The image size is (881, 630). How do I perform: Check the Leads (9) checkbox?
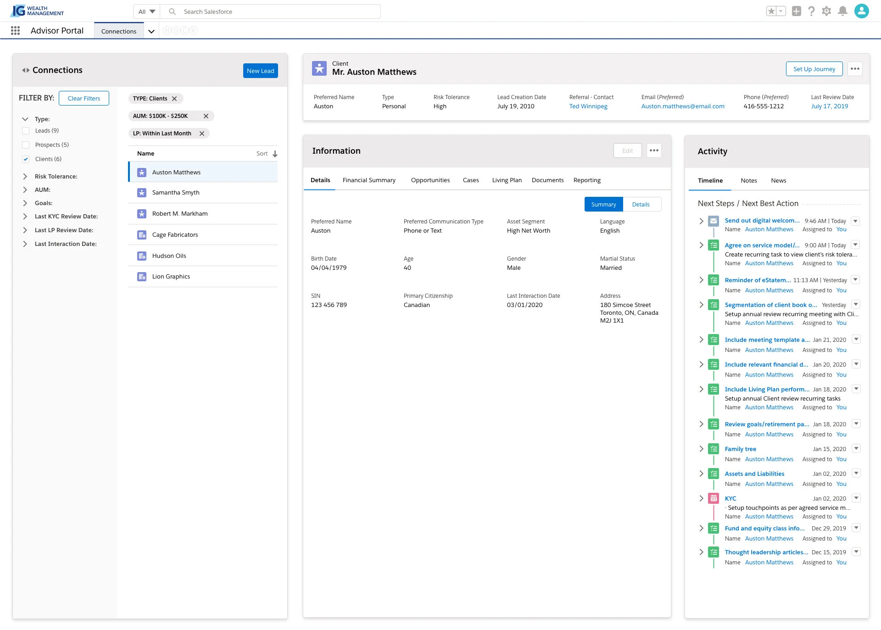pos(26,131)
